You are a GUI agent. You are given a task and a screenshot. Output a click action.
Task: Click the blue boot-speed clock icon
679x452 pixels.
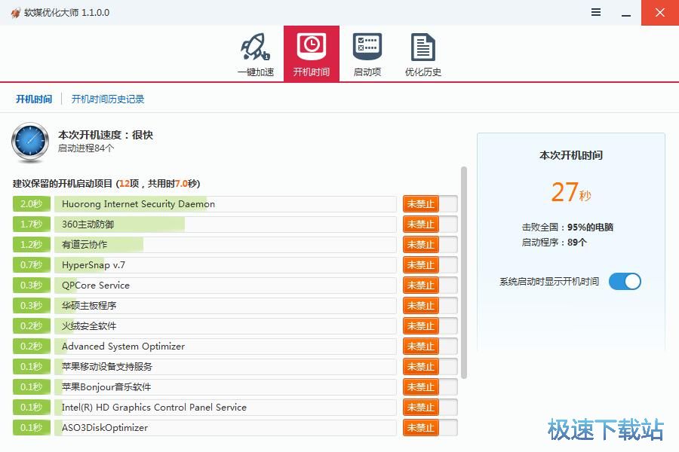pyautogui.click(x=30, y=142)
